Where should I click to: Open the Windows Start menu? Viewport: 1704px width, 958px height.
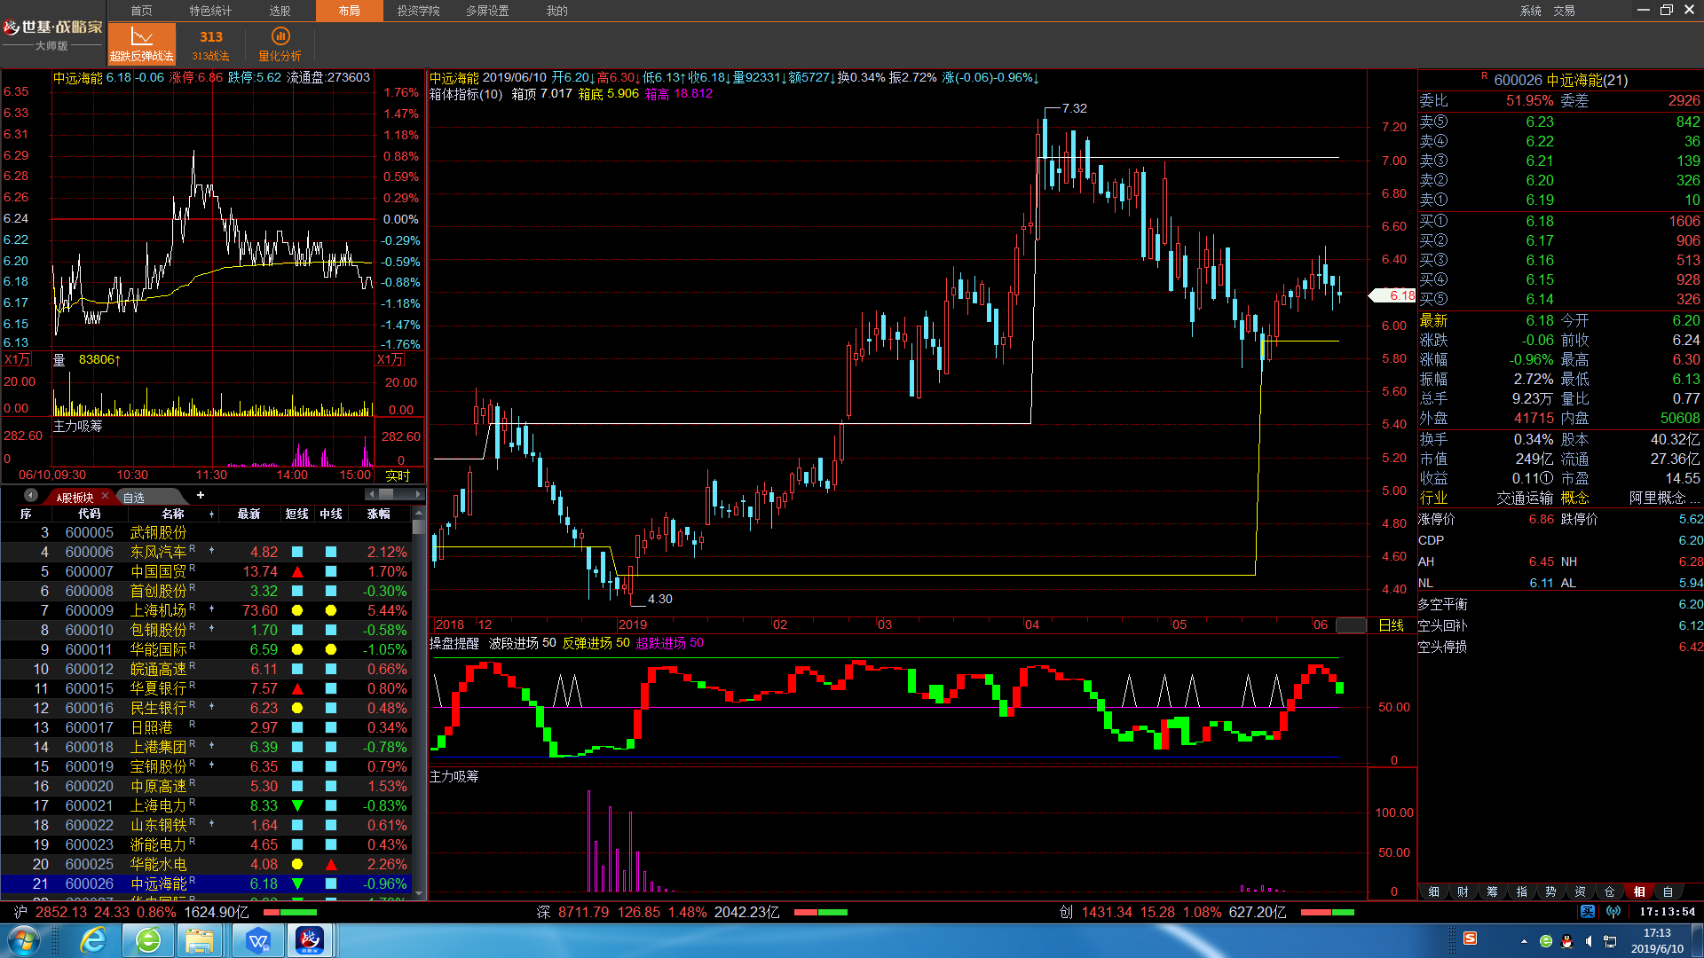point(22,940)
